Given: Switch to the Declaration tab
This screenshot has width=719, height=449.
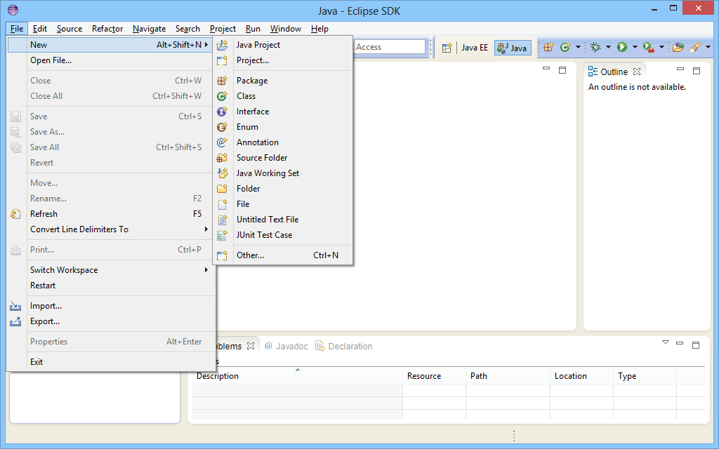Looking at the screenshot, I should (x=344, y=347).
